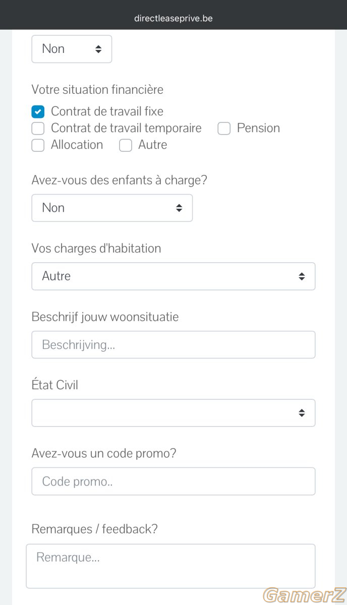Click the Pension label text
Screen dimensions: 347x605
(x=258, y=128)
